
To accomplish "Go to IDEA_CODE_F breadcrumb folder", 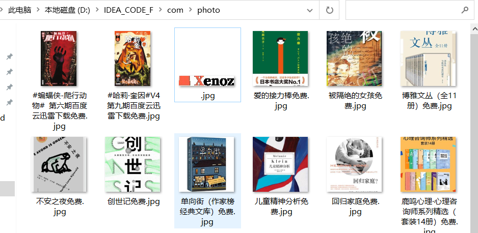I will click(128, 10).
